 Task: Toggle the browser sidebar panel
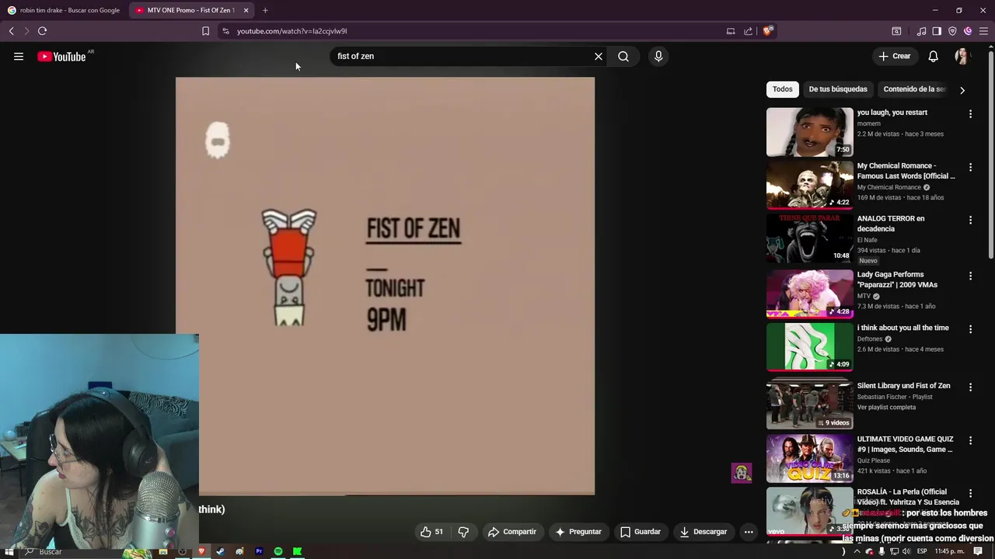pyautogui.click(x=937, y=31)
